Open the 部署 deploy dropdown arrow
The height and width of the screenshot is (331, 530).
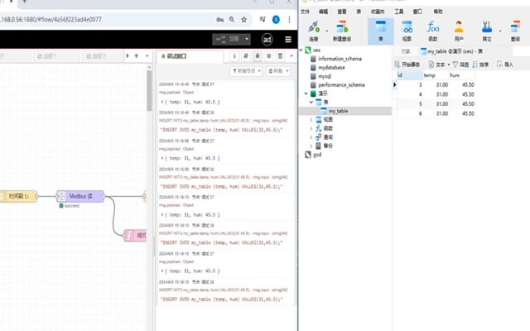coord(245,39)
